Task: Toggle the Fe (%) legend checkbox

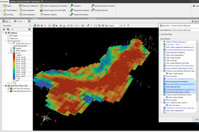Action: coord(11,53)
